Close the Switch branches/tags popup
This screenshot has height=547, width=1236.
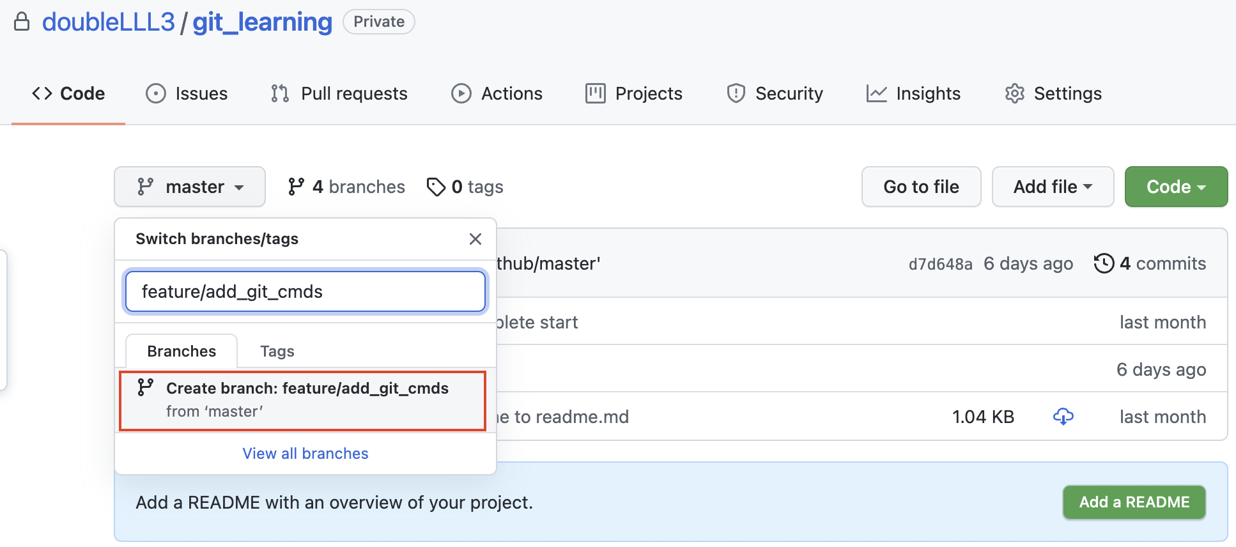pyautogui.click(x=475, y=239)
